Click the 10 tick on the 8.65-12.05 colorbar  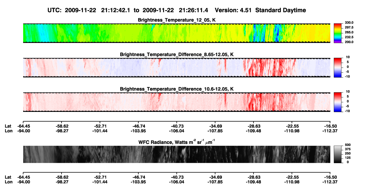click(x=348, y=57)
